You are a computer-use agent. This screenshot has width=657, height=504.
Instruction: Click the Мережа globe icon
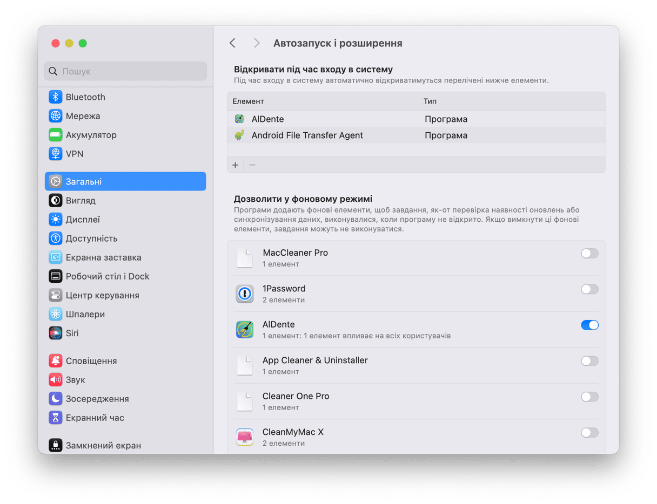[x=56, y=116]
